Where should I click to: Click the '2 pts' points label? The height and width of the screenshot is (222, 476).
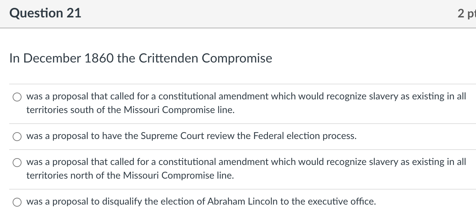click(467, 13)
